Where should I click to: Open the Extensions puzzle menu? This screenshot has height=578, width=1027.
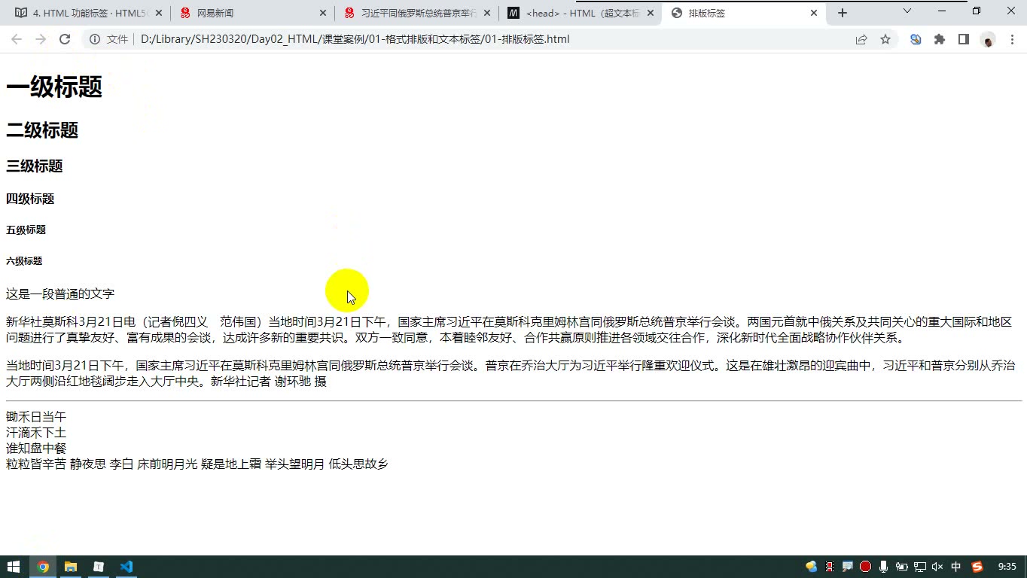[940, 39]
